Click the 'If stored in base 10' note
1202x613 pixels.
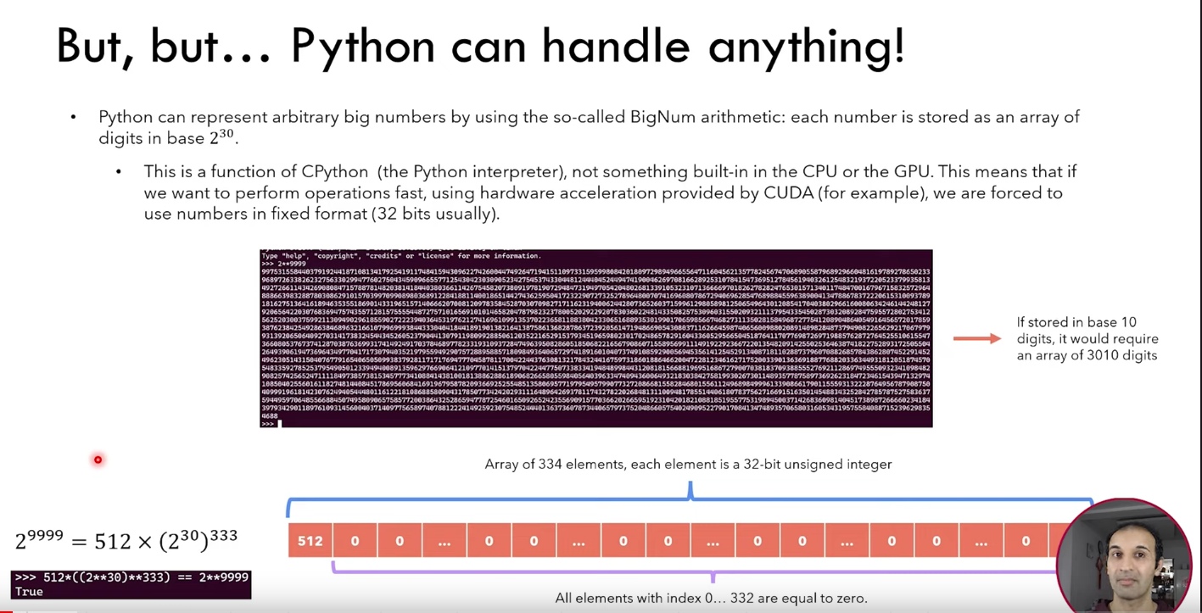(1087, 338)
